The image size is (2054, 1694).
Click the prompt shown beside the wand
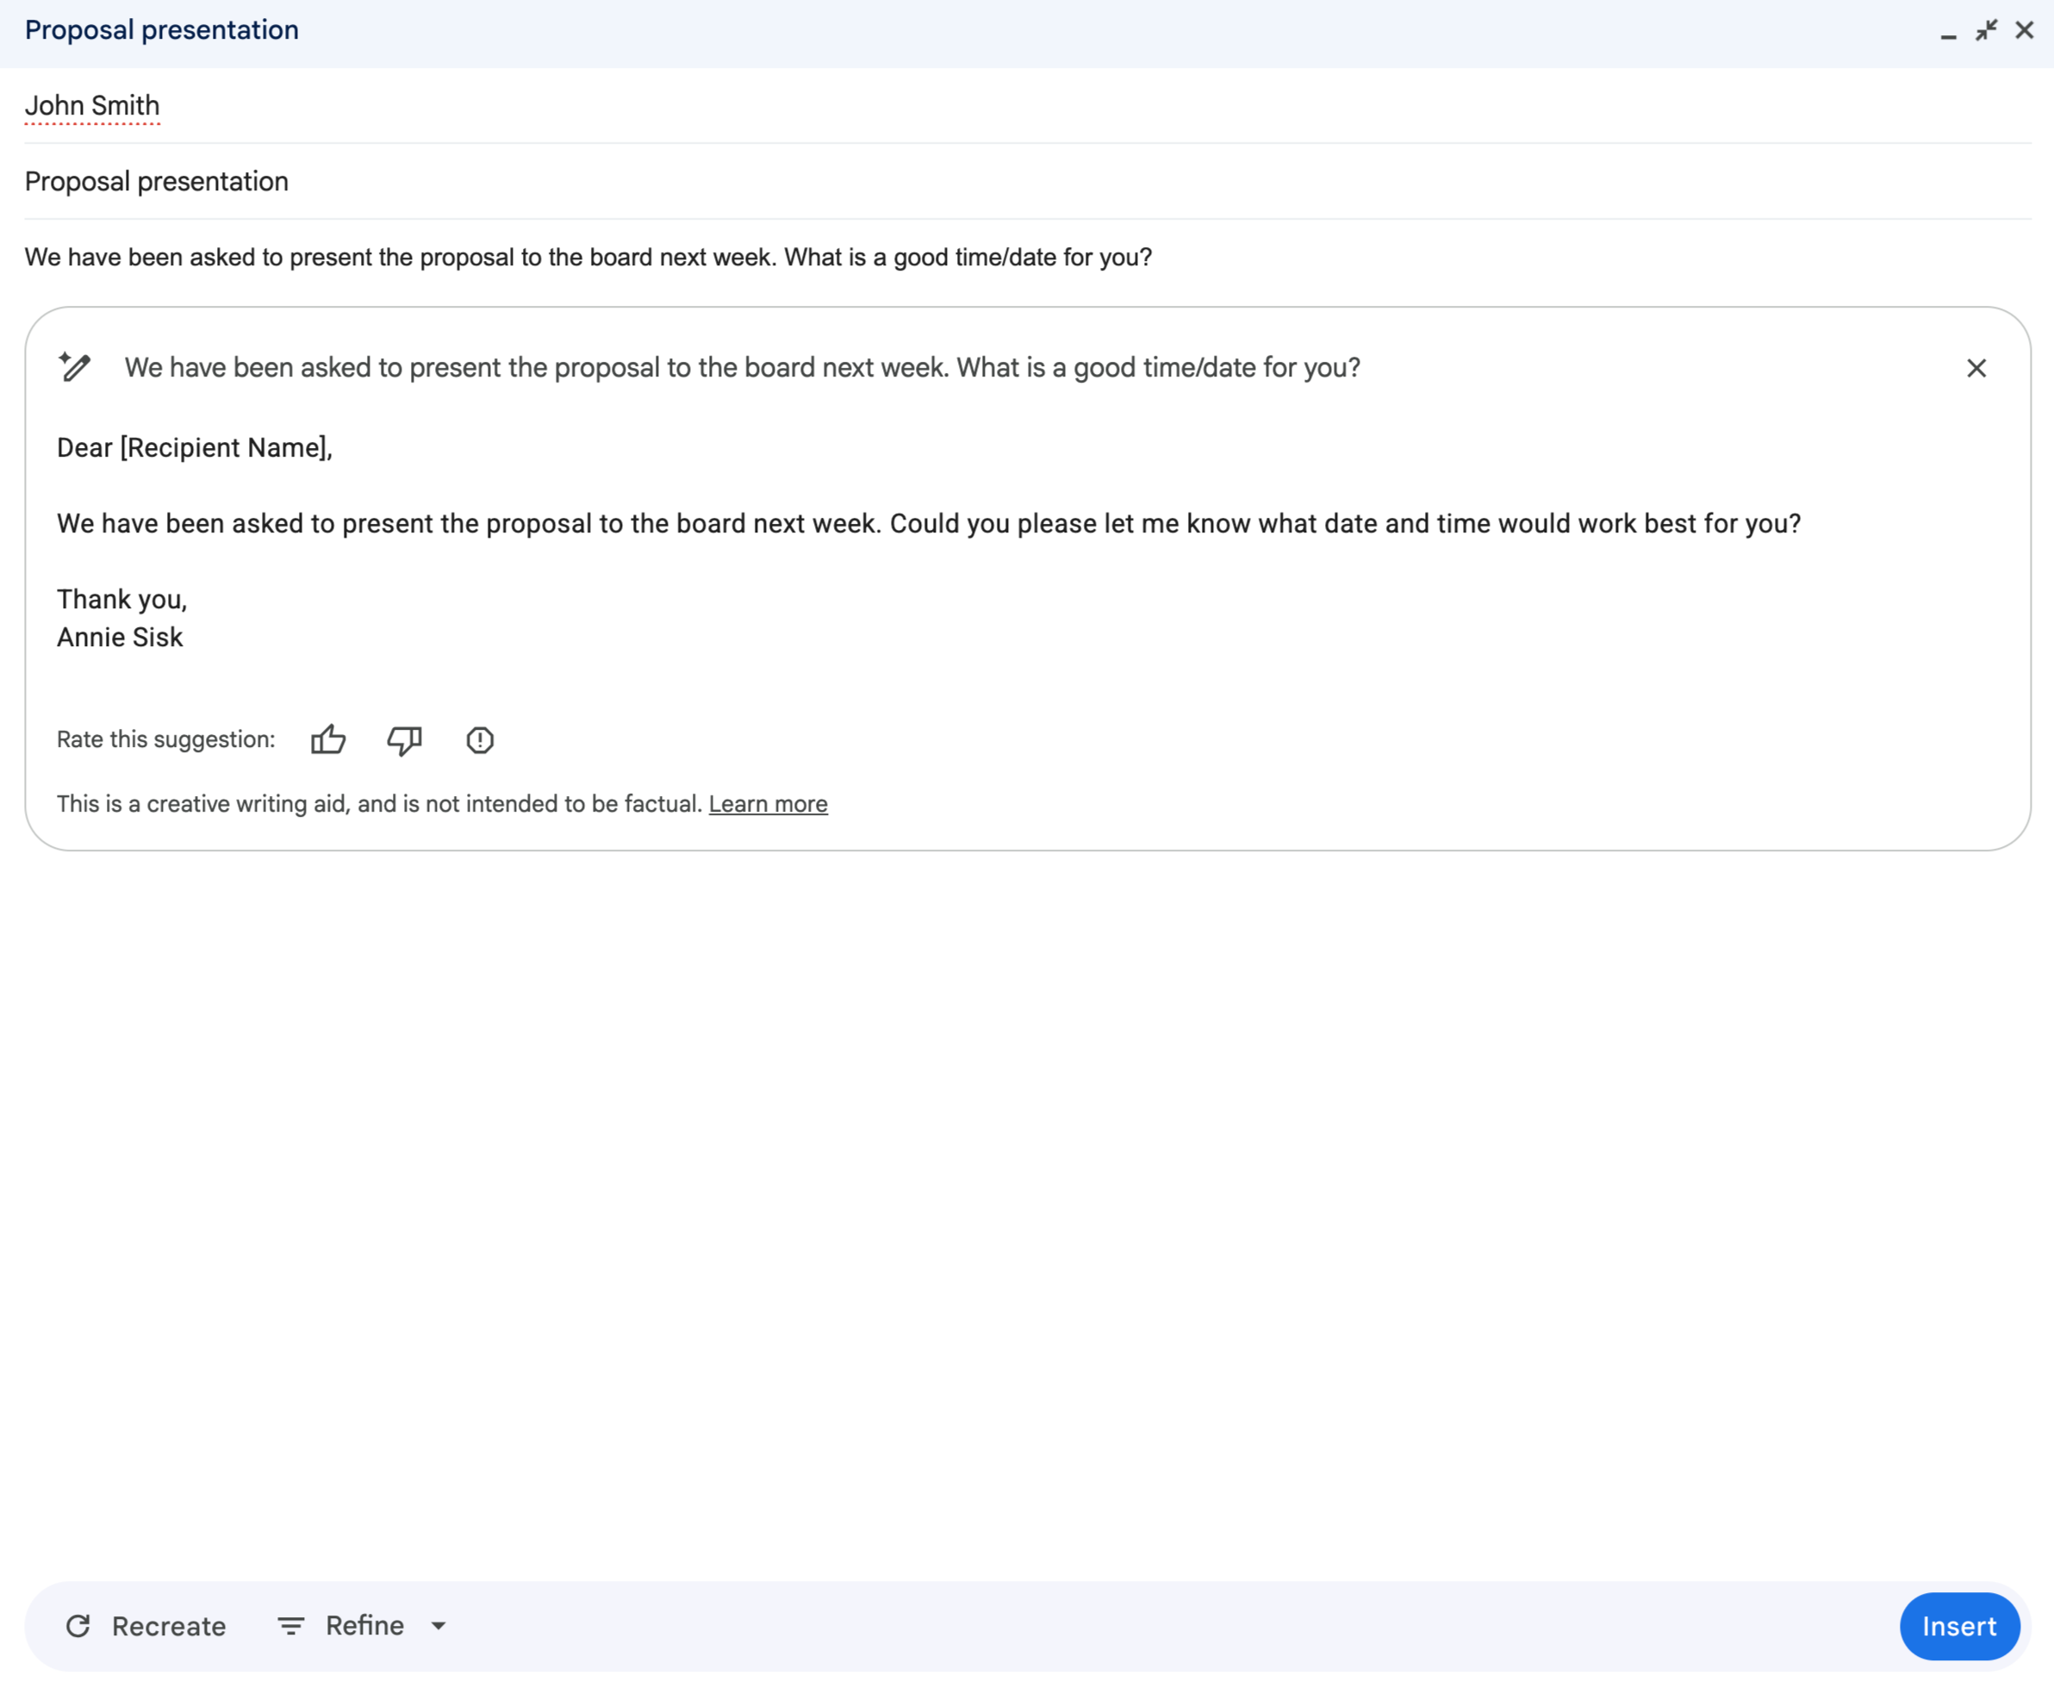point(742,368)
